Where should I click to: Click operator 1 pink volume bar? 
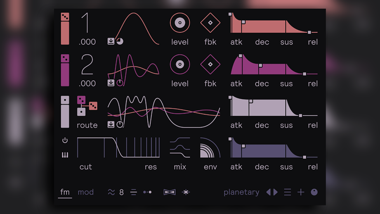coord(65,33)
